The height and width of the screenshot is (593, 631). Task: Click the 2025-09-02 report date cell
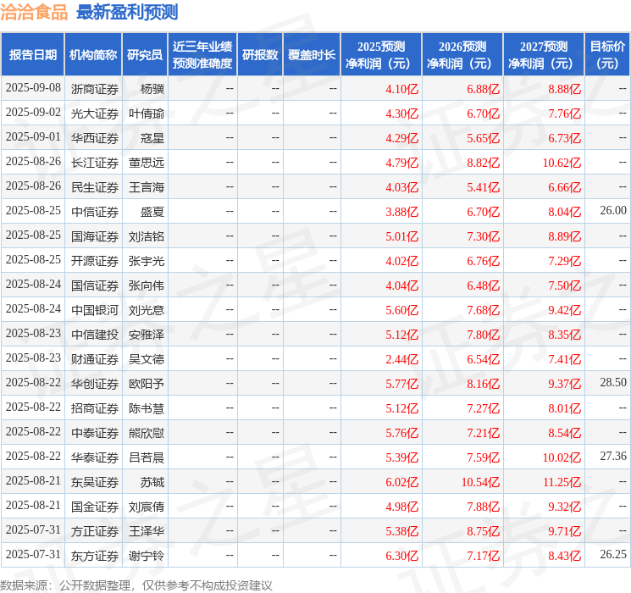click(33, 113)
